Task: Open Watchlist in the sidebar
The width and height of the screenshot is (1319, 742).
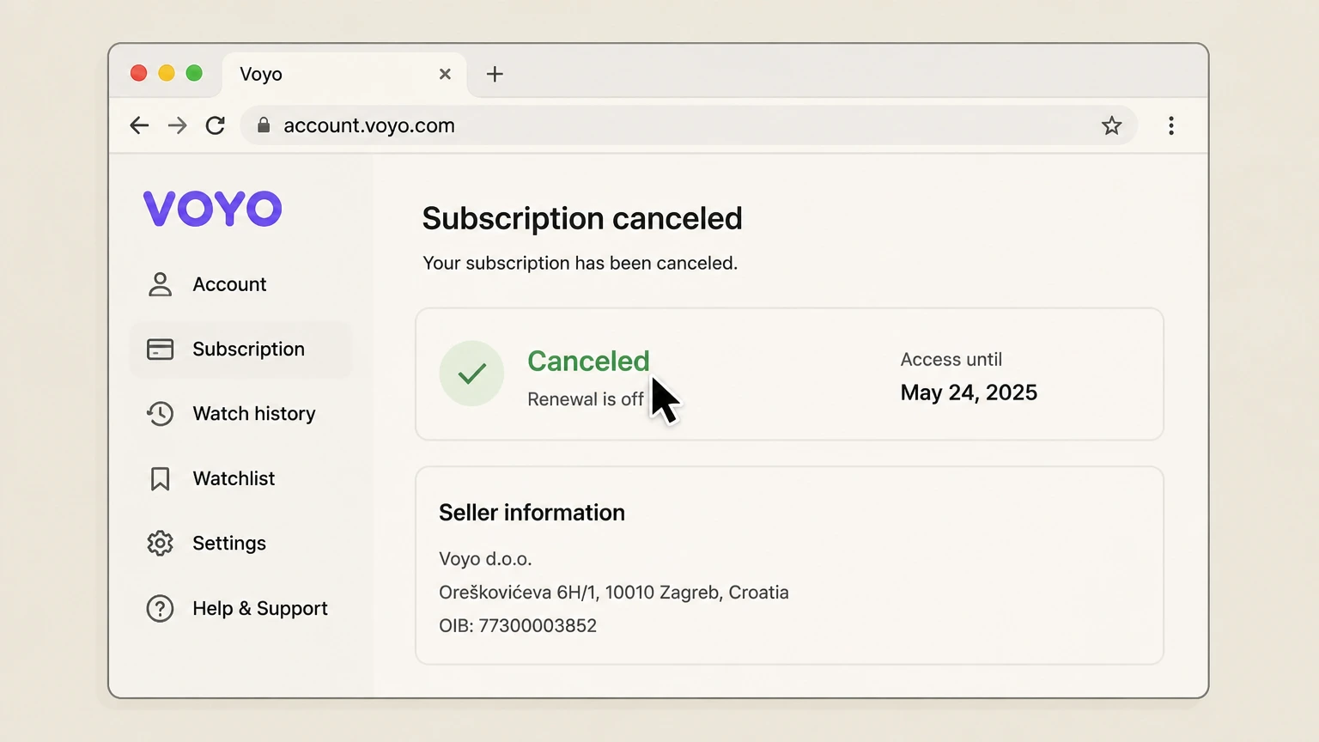Action: 241,478
